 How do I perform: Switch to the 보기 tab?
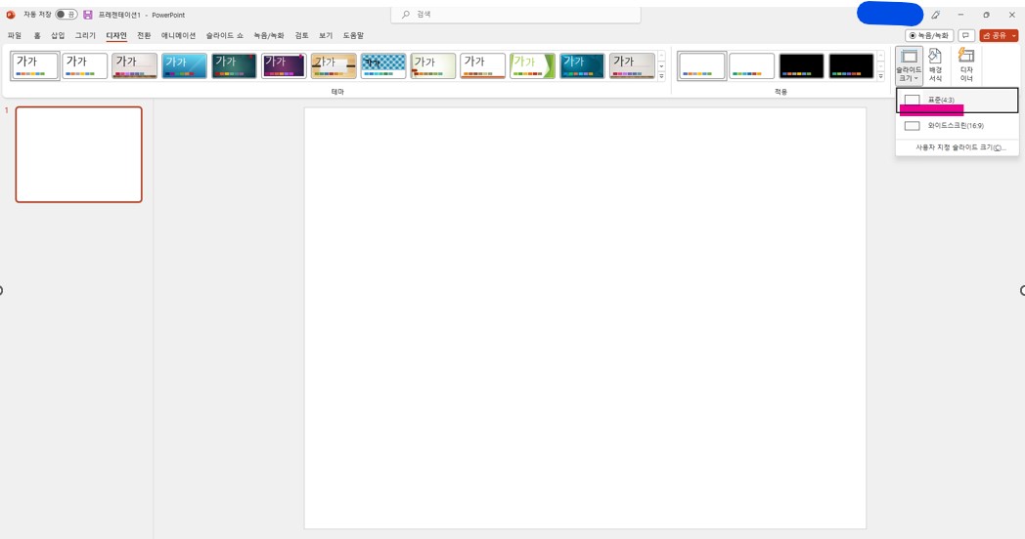tap(326, 35)
